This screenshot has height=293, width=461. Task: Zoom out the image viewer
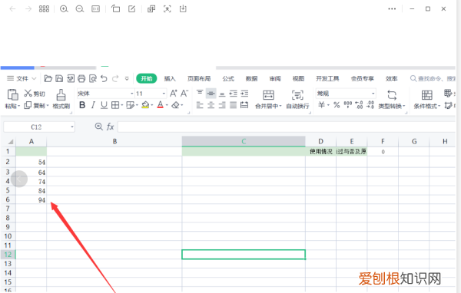80,8
